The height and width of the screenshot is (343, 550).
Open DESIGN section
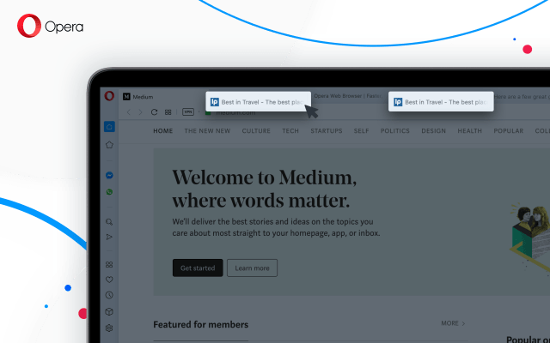(433, 131)
